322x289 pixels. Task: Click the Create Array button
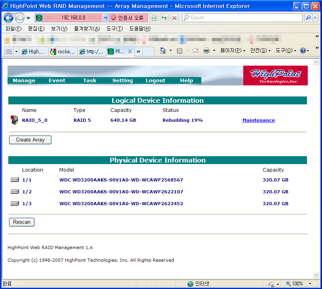coord(30,140)
